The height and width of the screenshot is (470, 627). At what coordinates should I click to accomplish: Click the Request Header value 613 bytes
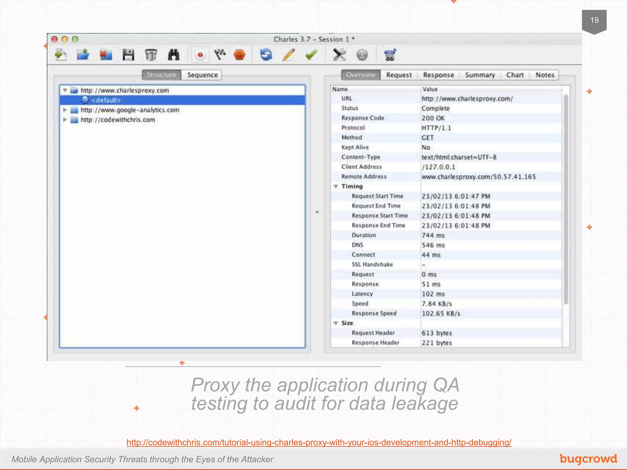[437, 333]
